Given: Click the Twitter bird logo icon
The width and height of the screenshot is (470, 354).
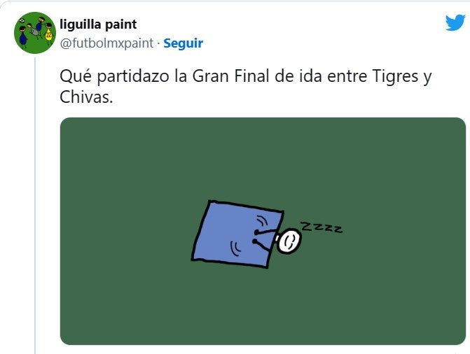Looking at the screenshot, I should point(455,22).
